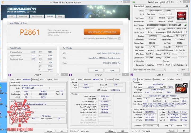Toggle the OpenCL checkbox
The width and height of the screenshot is (191, 133).
click(147, 65)
